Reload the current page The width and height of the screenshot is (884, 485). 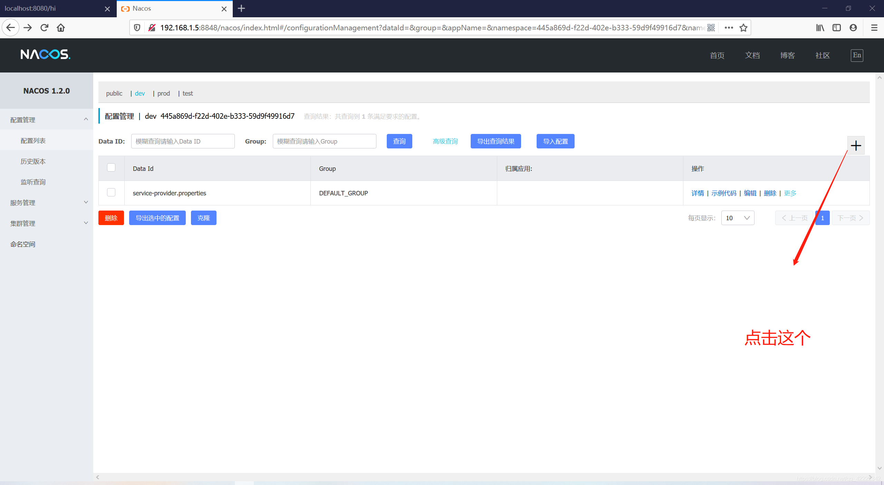point(44,28)
